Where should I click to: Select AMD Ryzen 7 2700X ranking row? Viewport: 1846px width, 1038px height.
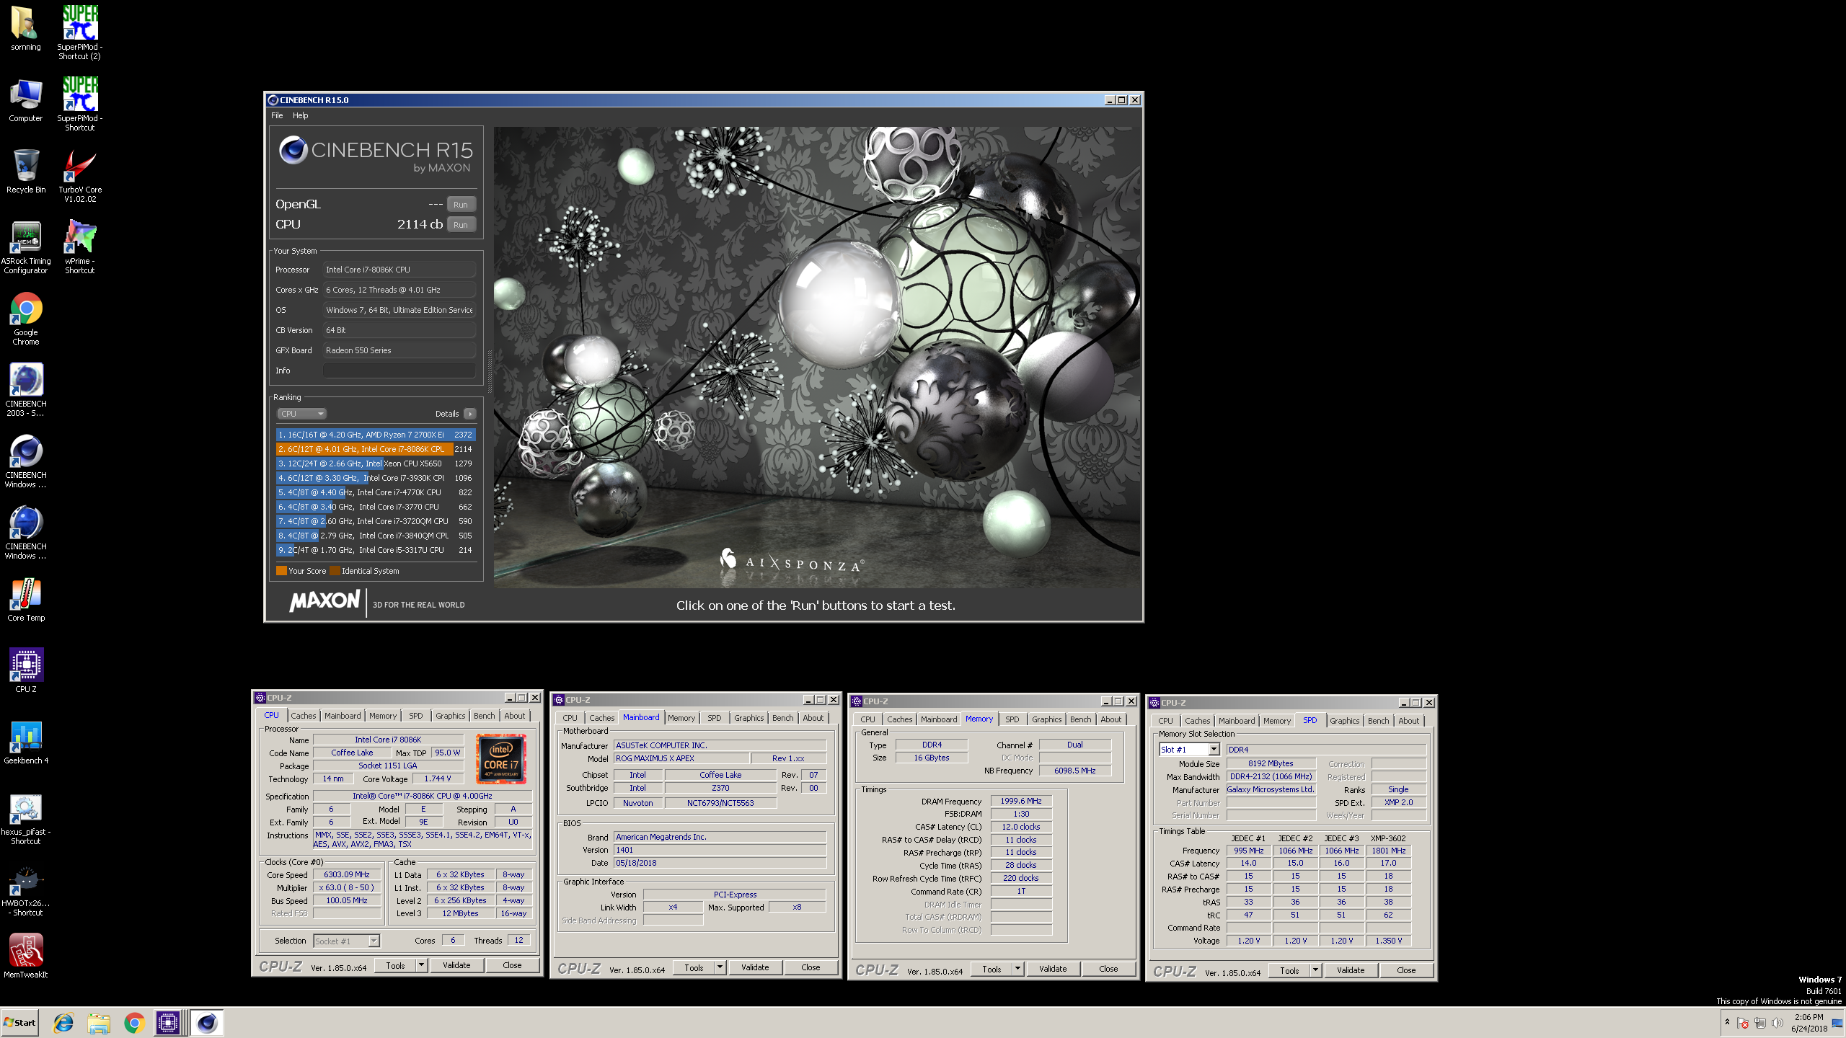tap(375, 435)
